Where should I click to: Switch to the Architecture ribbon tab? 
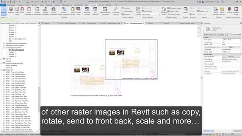coord(11,5)
